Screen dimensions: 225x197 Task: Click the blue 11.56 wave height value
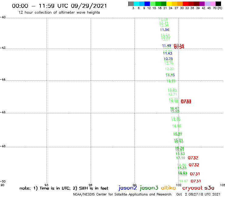164,30
